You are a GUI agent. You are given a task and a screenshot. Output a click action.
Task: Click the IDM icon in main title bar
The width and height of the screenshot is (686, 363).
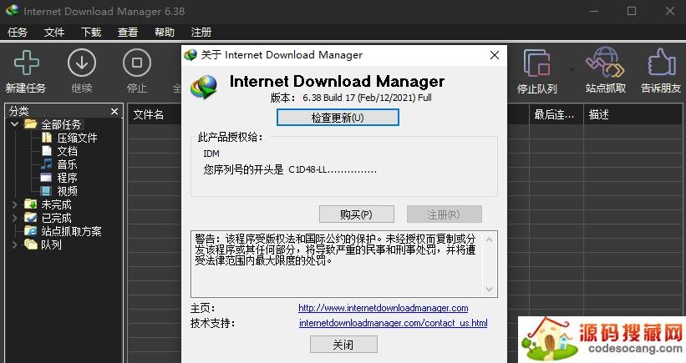coord(13,11)
